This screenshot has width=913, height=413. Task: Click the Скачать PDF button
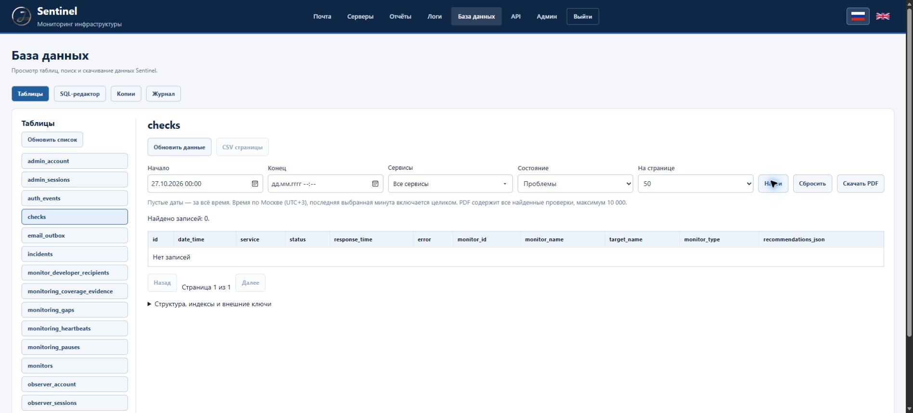click(x=861, y=184)
